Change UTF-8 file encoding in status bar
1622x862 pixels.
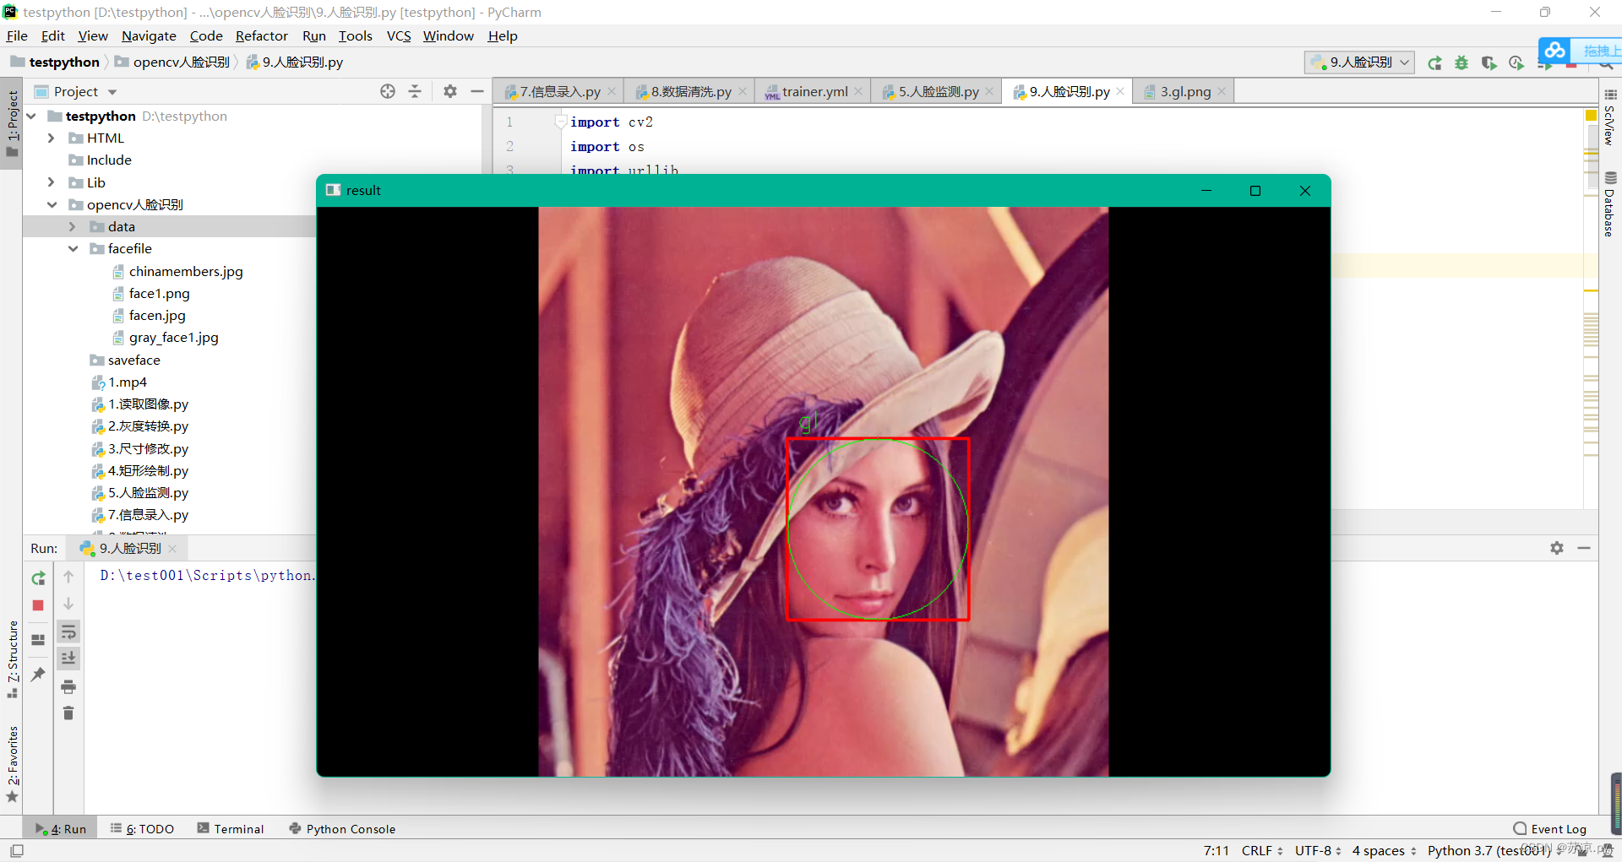1318,851
